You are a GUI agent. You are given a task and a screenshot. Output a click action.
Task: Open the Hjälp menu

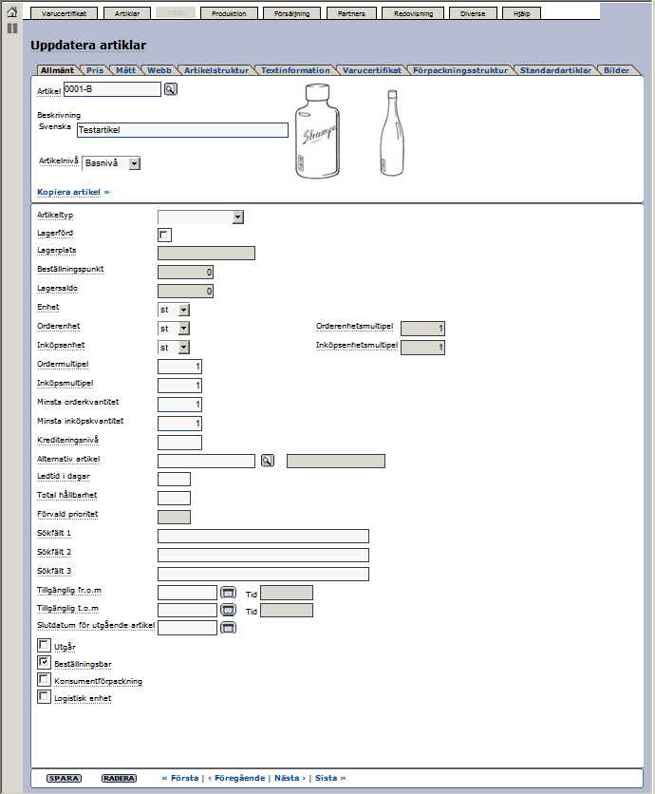(521, 13)
